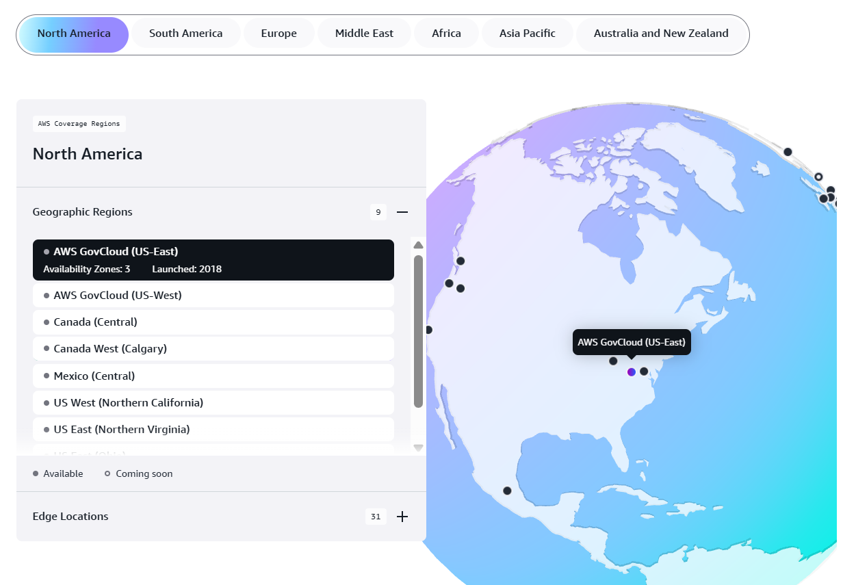This screenshot has width=856, height=585.
Task: Click the purple highlighted GovCloud dot on globe
Action: coord(632,372)
